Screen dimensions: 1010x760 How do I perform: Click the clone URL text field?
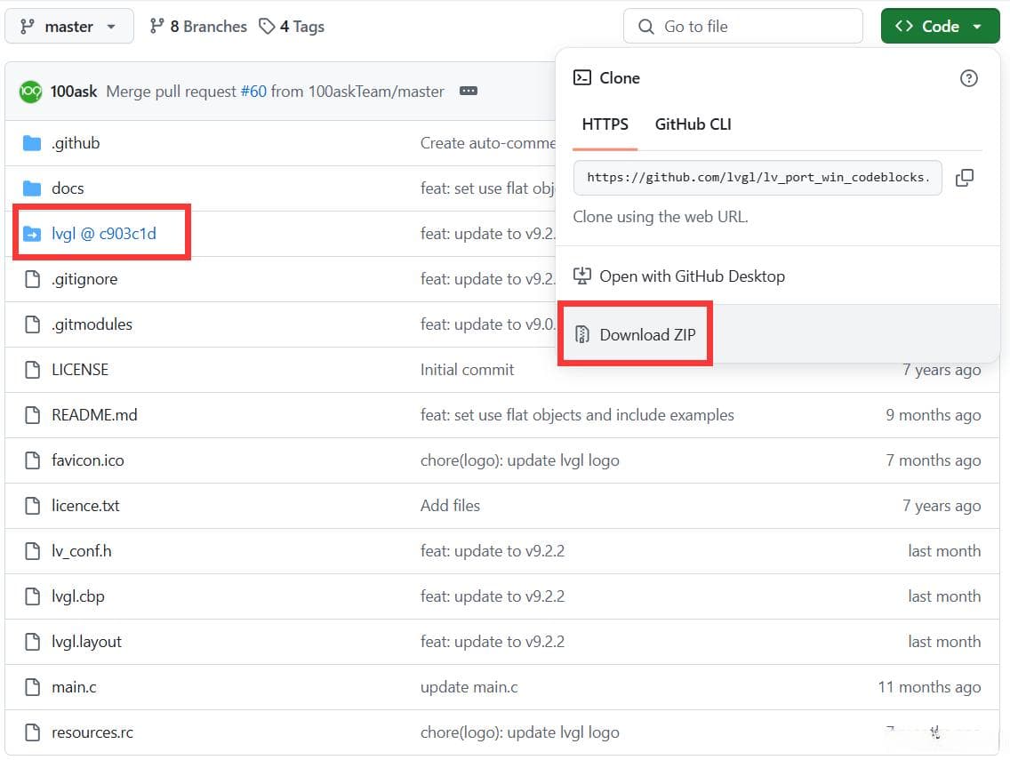[757, 178]
